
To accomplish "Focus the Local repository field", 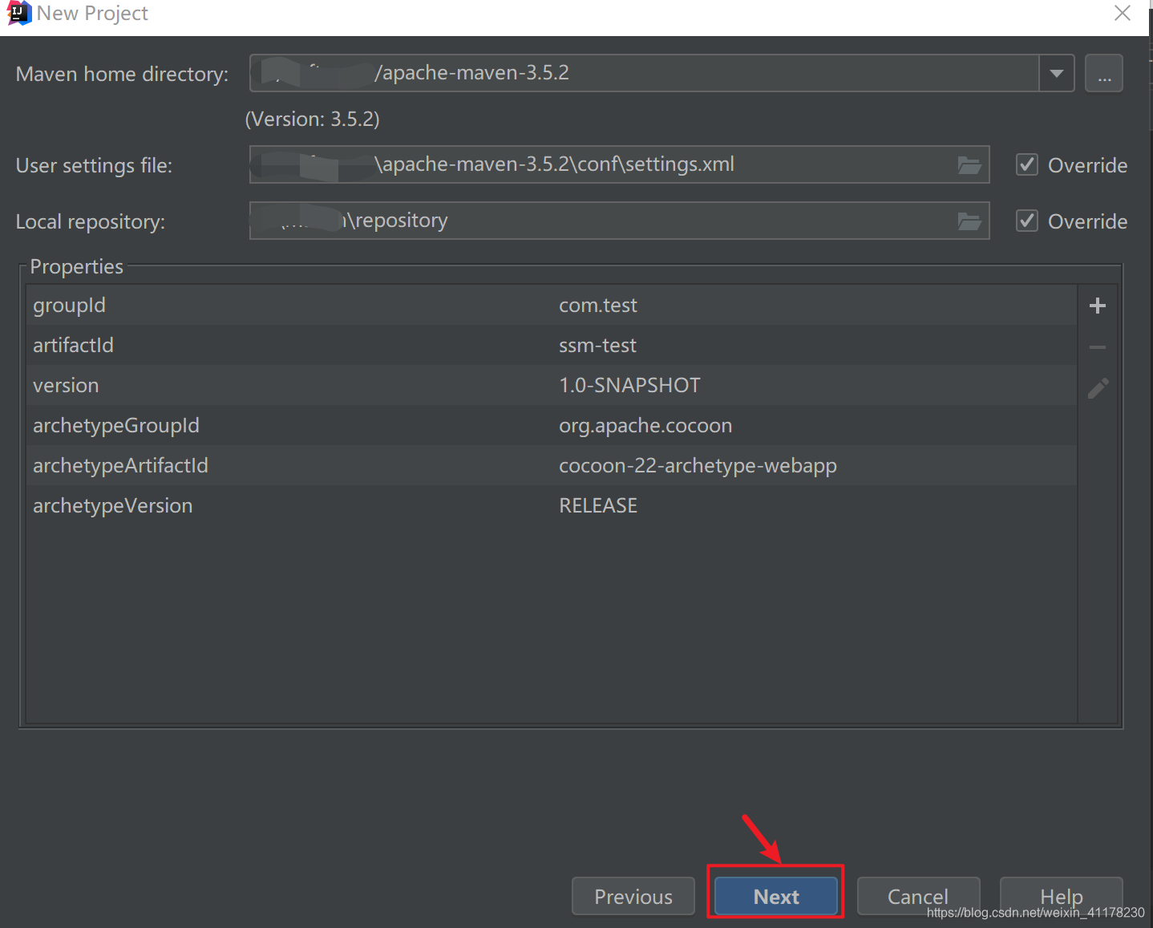I will (619, 221).
